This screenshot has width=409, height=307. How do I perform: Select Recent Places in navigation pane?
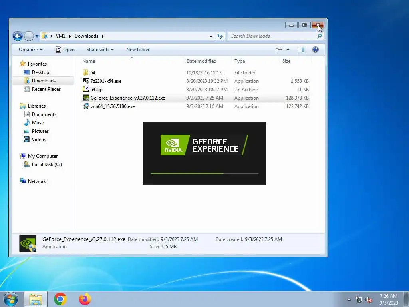(46, 89)
